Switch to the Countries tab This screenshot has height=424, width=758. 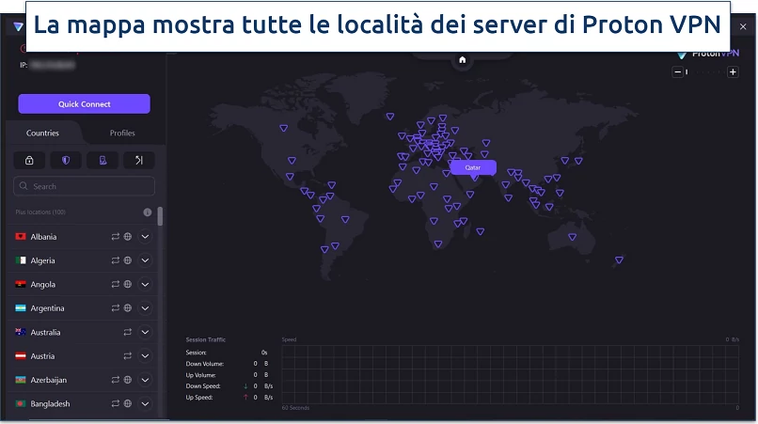coord(42,133)
